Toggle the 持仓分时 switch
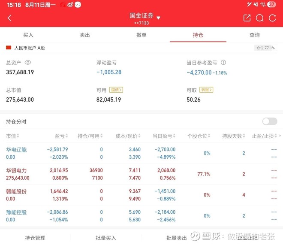Image resolution: width=283 pixels, height=245 pixels. [270, 121]
